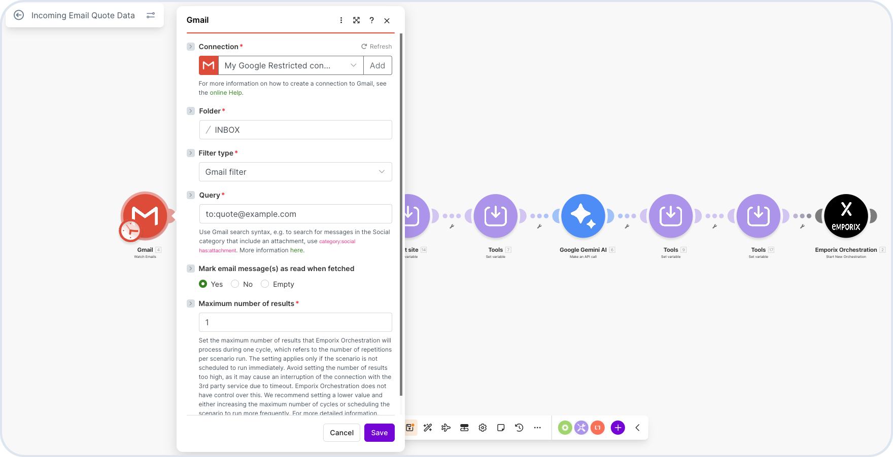Click the auto-align magic wand icon
Image resolution: width=893 pixels, height=457 pixels.
coord(428,428)
